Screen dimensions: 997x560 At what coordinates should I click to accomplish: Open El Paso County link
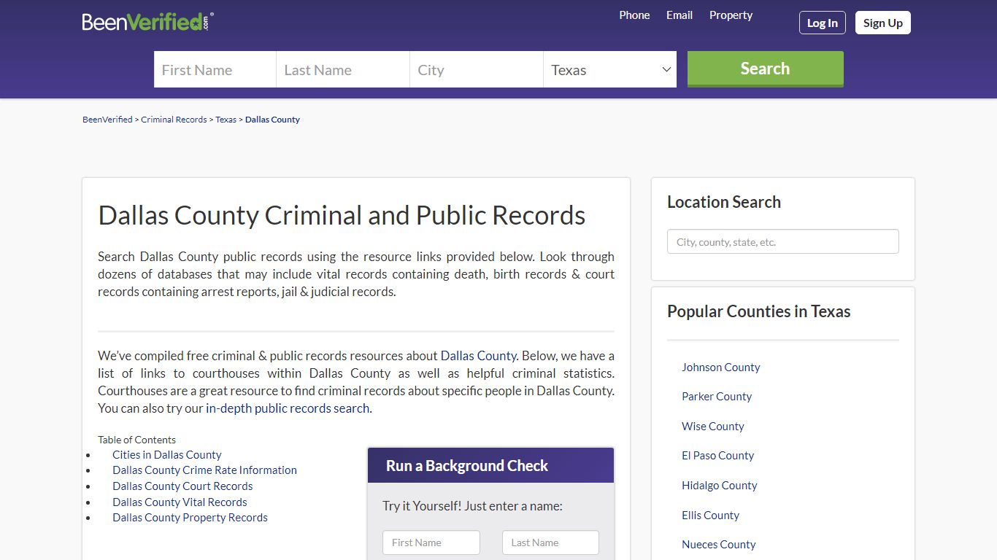tap(718, 456)
